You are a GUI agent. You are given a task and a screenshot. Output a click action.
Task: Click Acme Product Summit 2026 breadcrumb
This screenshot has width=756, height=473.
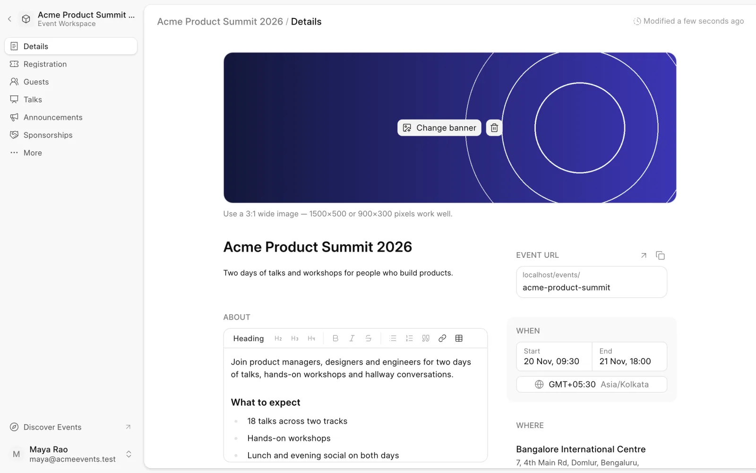coord(220,22)
